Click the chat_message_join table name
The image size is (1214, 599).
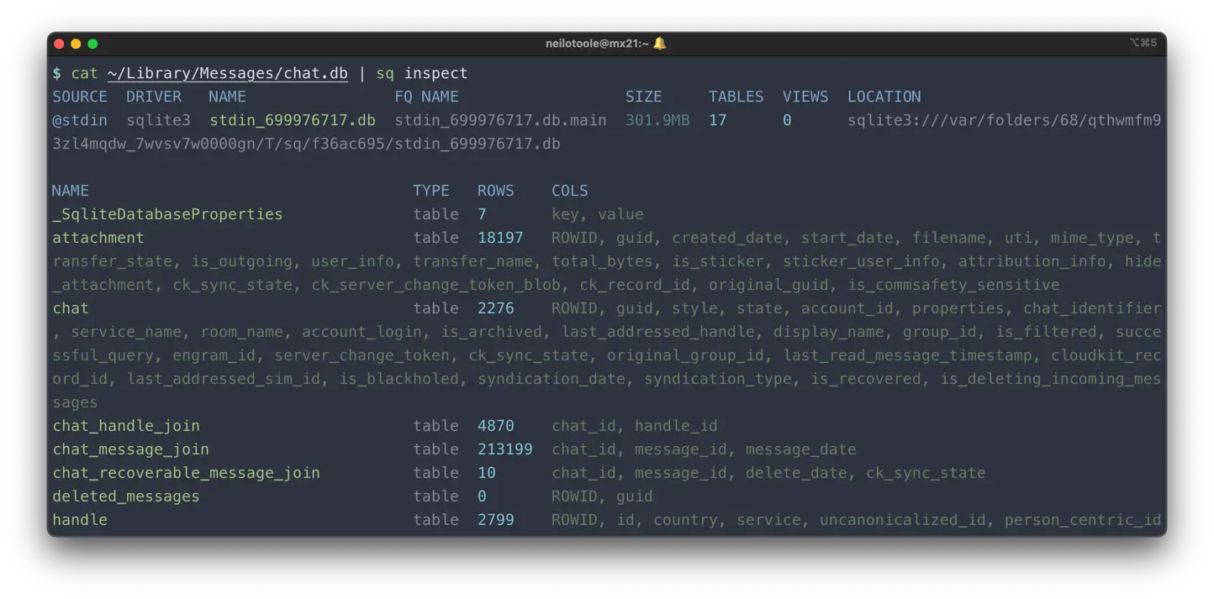pos(130,449)
